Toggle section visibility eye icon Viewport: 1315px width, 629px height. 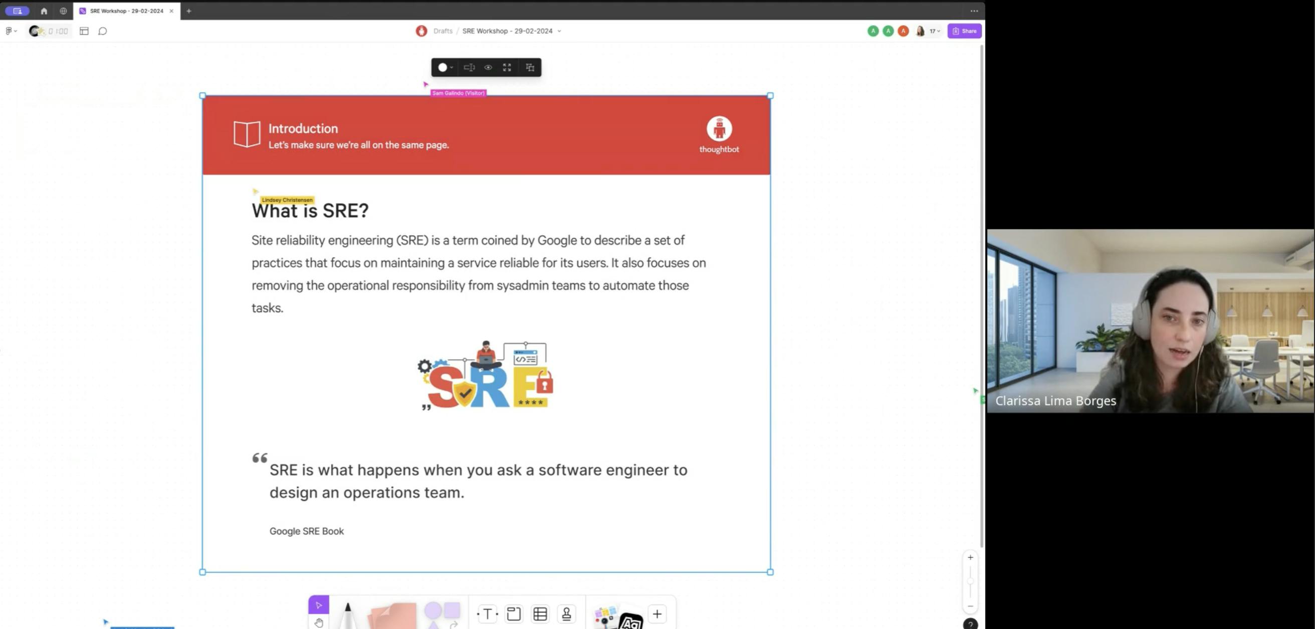click(x=488, y=67)
